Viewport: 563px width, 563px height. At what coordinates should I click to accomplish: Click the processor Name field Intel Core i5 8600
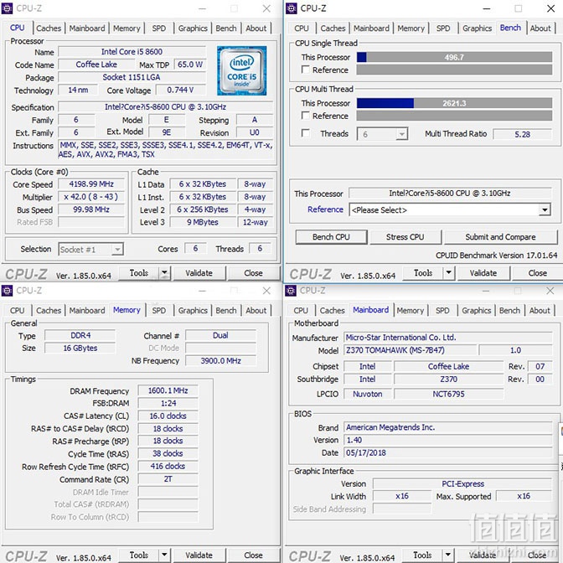132,52
